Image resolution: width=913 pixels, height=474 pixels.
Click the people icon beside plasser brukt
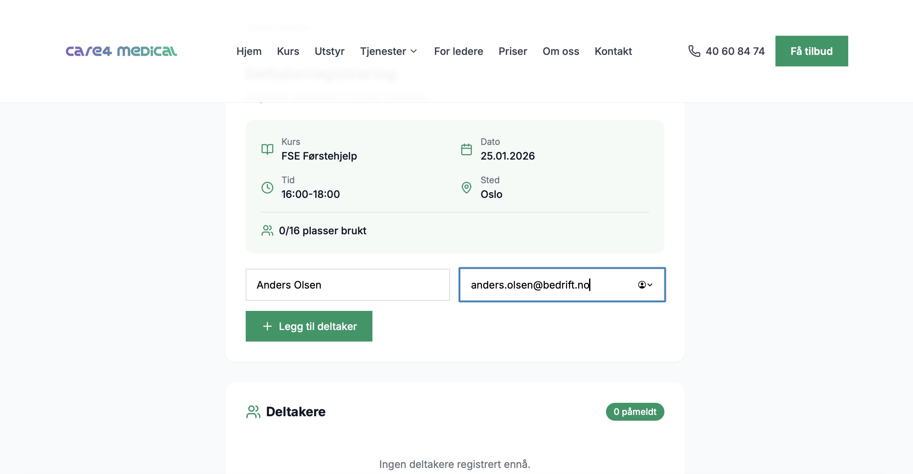(x=267, y=231)
